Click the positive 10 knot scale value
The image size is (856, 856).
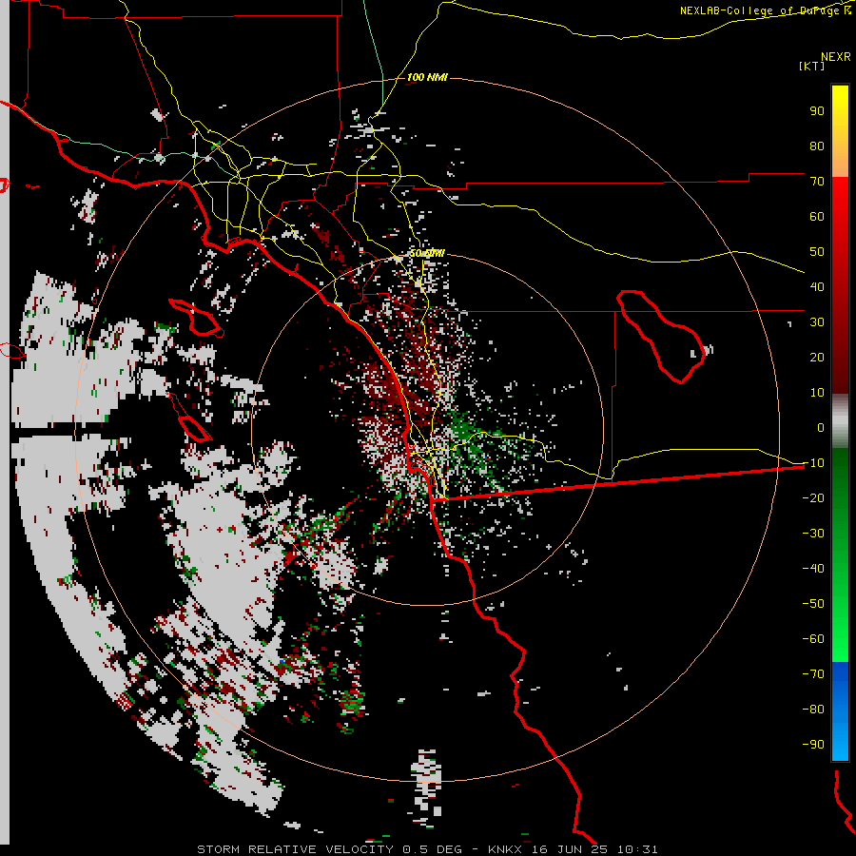coord(817,393)
